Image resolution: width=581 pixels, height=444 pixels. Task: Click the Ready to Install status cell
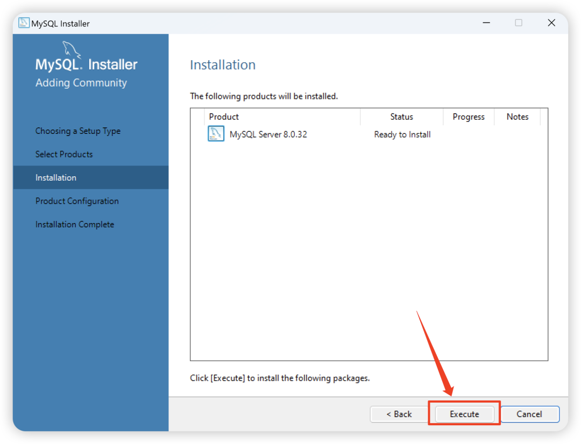[402, 134]
